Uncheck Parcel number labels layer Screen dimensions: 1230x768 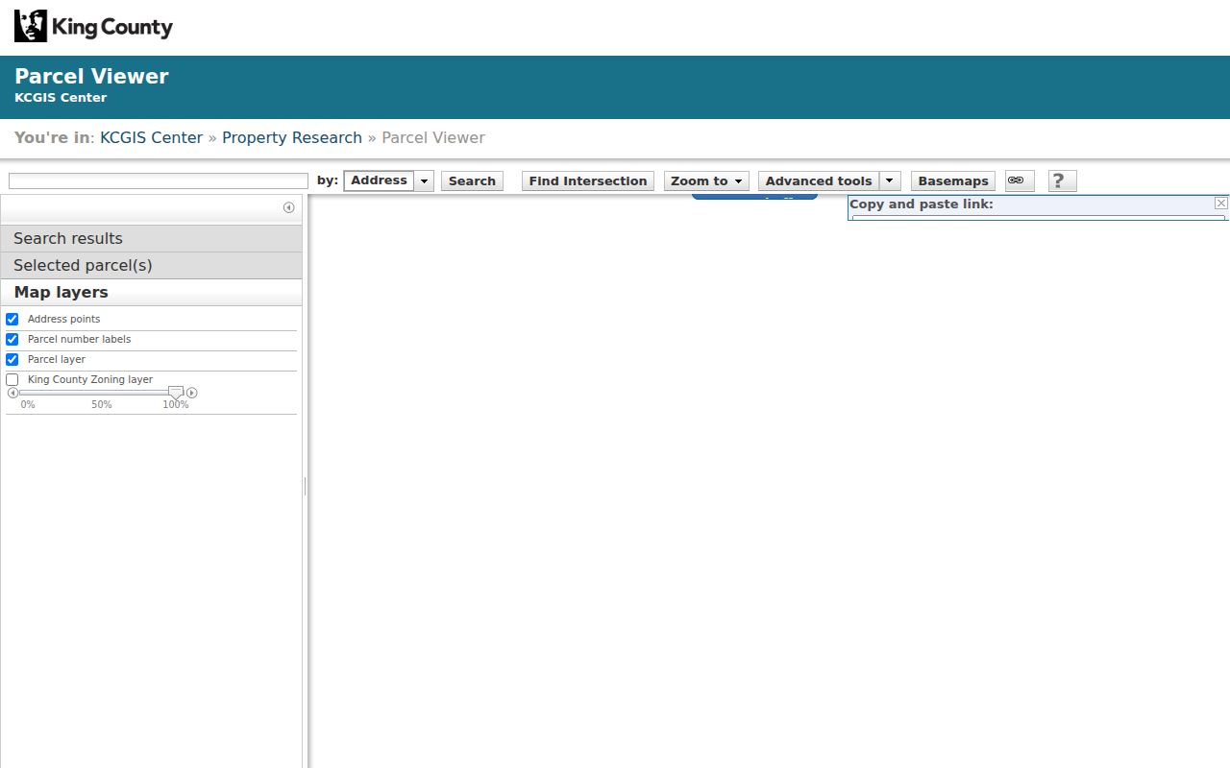tap(12, 339)
